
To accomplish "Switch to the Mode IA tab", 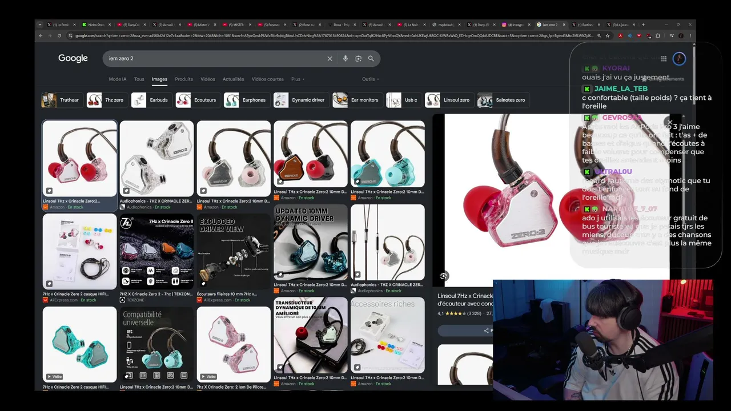I will [x=118, y=79].
